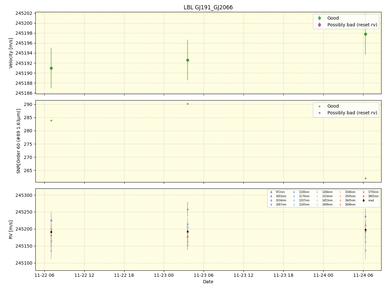Screen dimensions: 386x289
Task: Click the 1324nm legend marker
Action: pyautogui.click(x=317, y=196)
